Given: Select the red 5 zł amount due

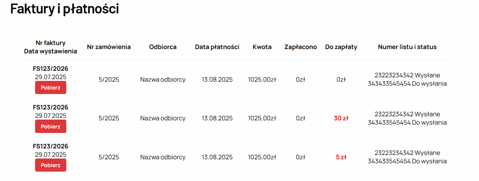Looking at the screenshot, I should [x=341, y=157].
